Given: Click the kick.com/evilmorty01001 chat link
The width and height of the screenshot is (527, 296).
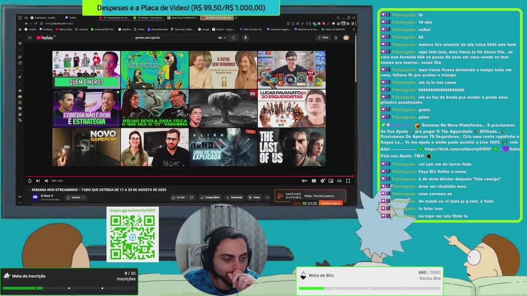Looking at the screenshot, I should [457, 149].
